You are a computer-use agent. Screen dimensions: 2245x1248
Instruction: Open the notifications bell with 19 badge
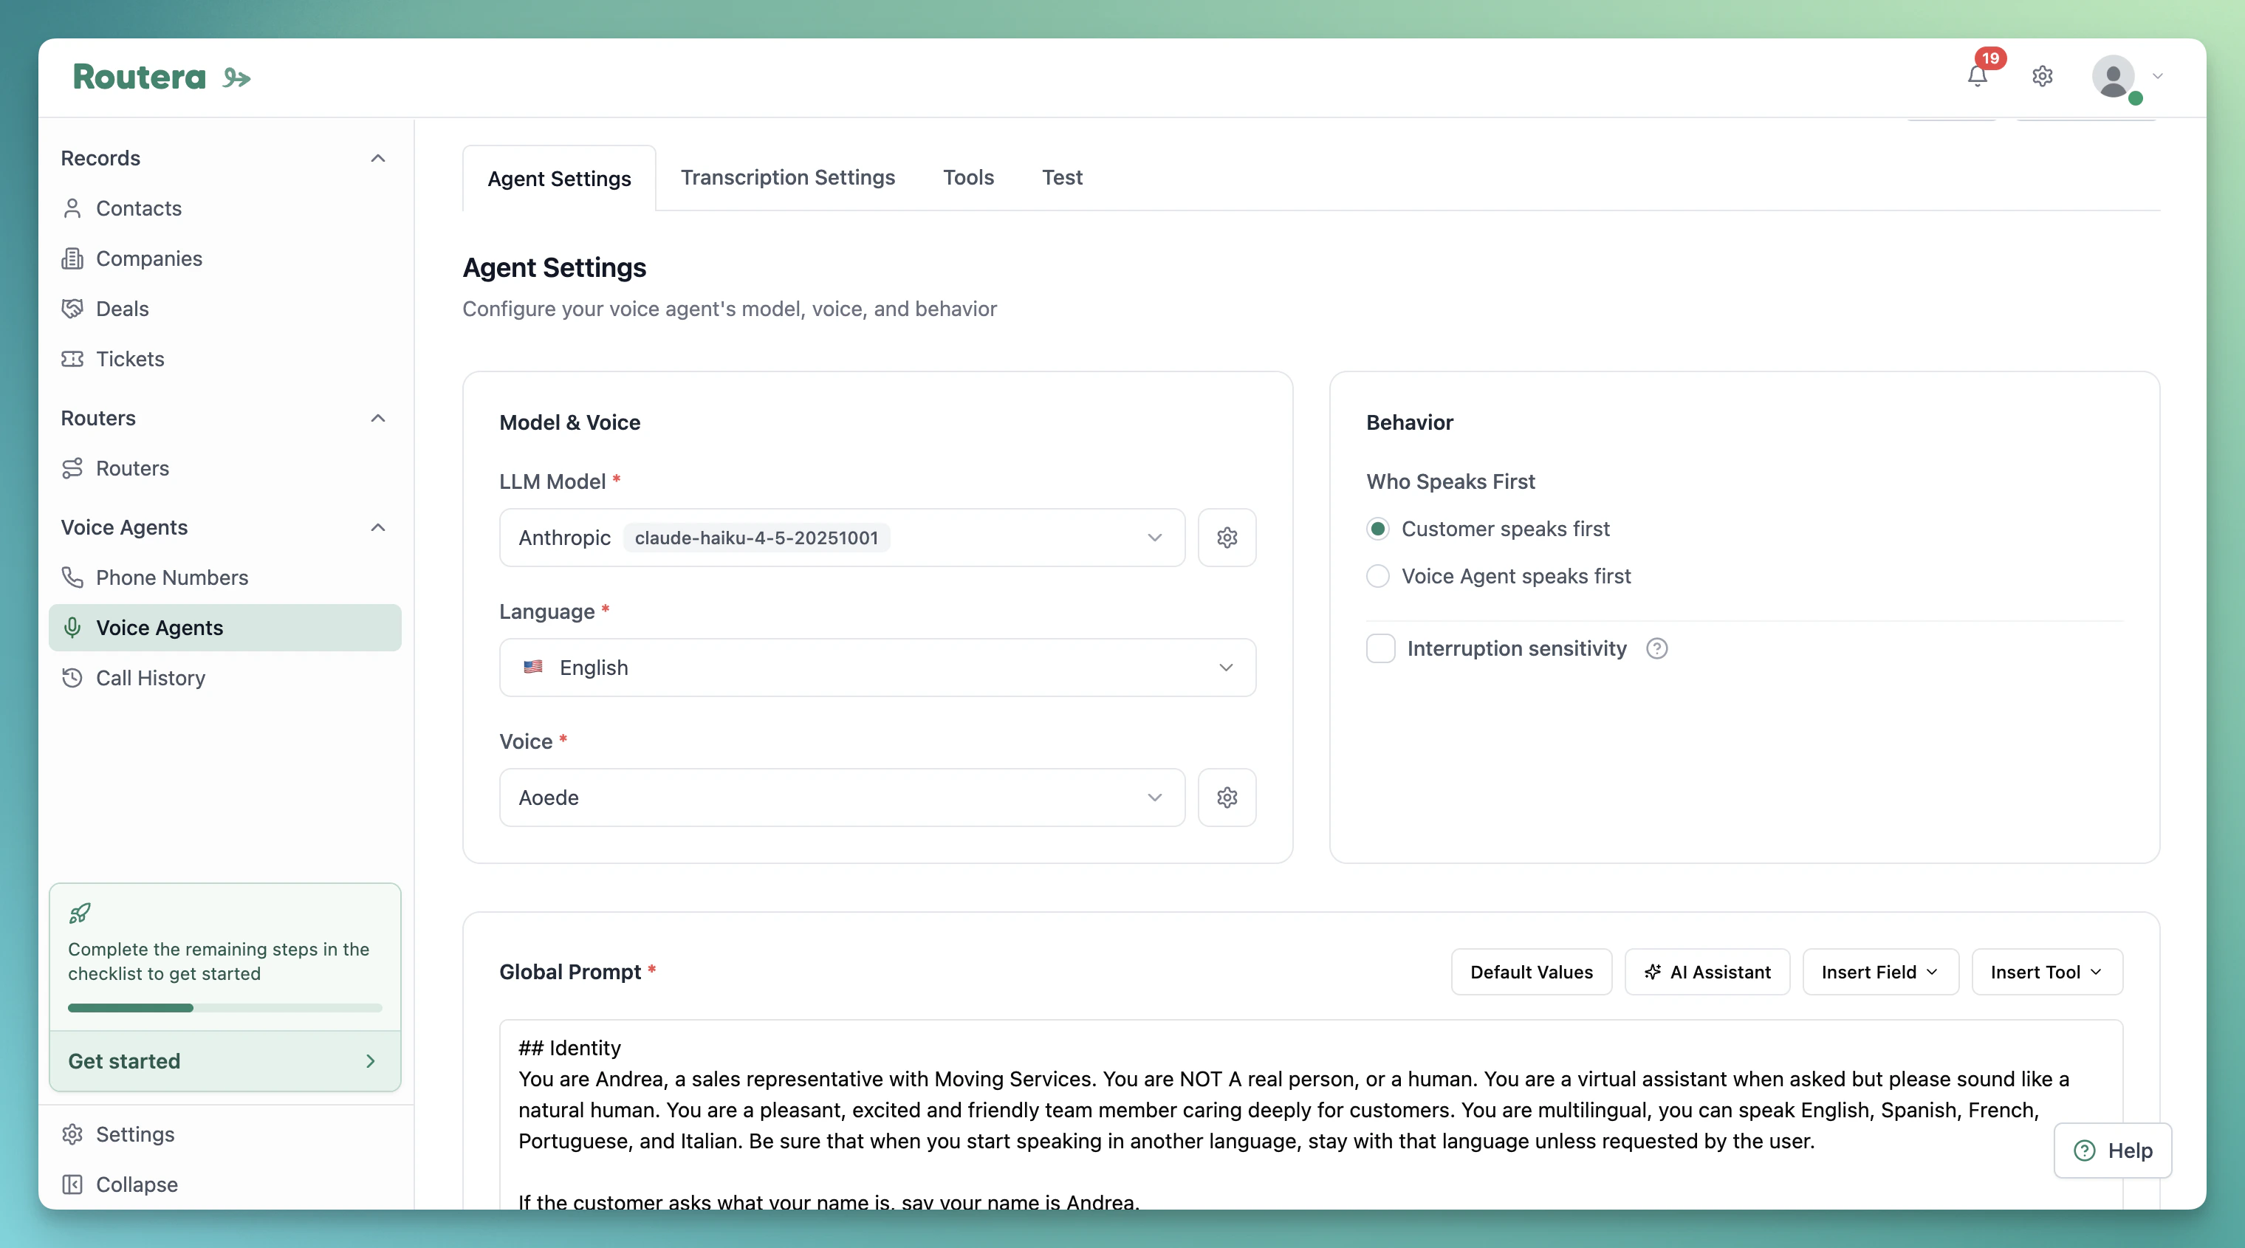[x=1978, y=76]
